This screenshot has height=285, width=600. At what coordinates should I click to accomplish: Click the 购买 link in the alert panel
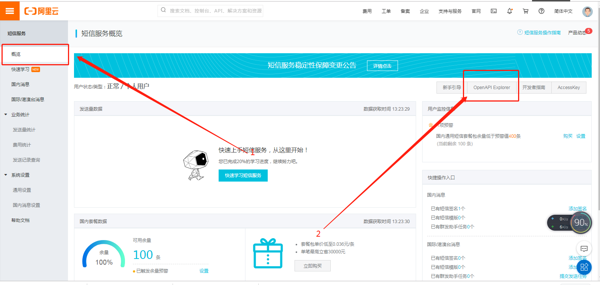coord(568,136)
